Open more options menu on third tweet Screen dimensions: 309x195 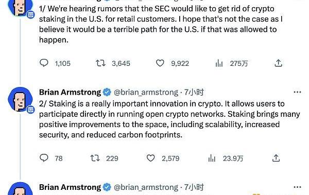[297, 187]
